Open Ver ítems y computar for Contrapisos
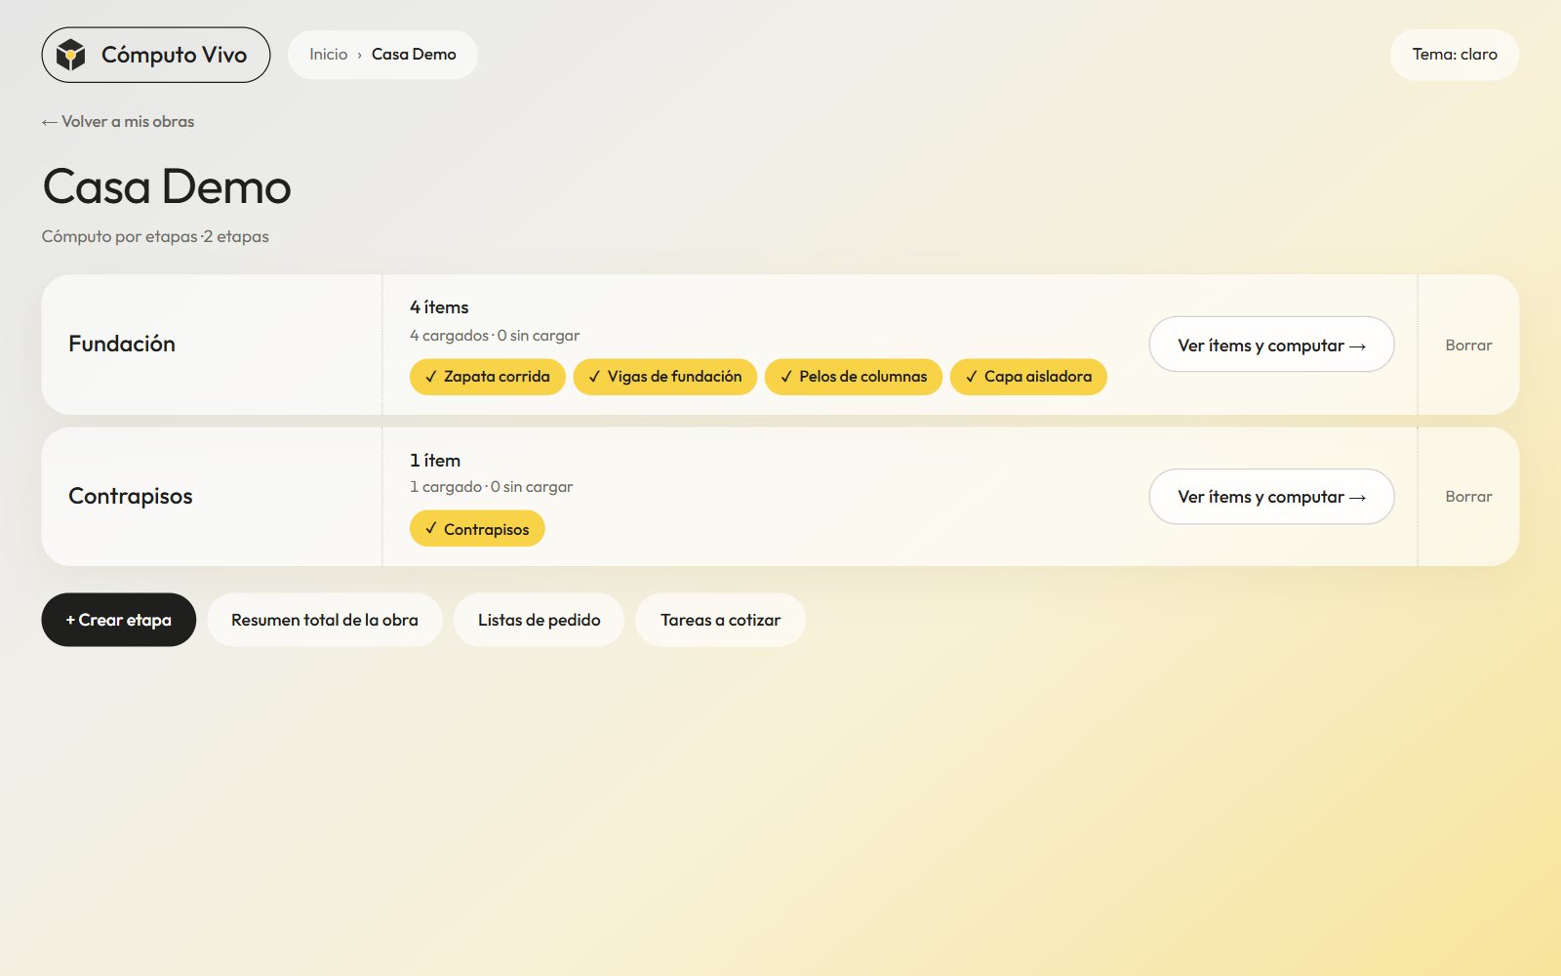 [x=1271, y=497]
